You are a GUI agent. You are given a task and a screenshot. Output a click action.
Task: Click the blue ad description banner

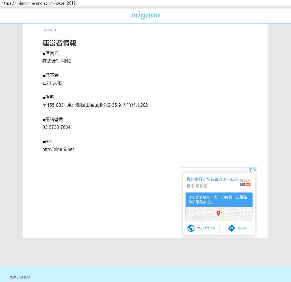click(219, 200)
